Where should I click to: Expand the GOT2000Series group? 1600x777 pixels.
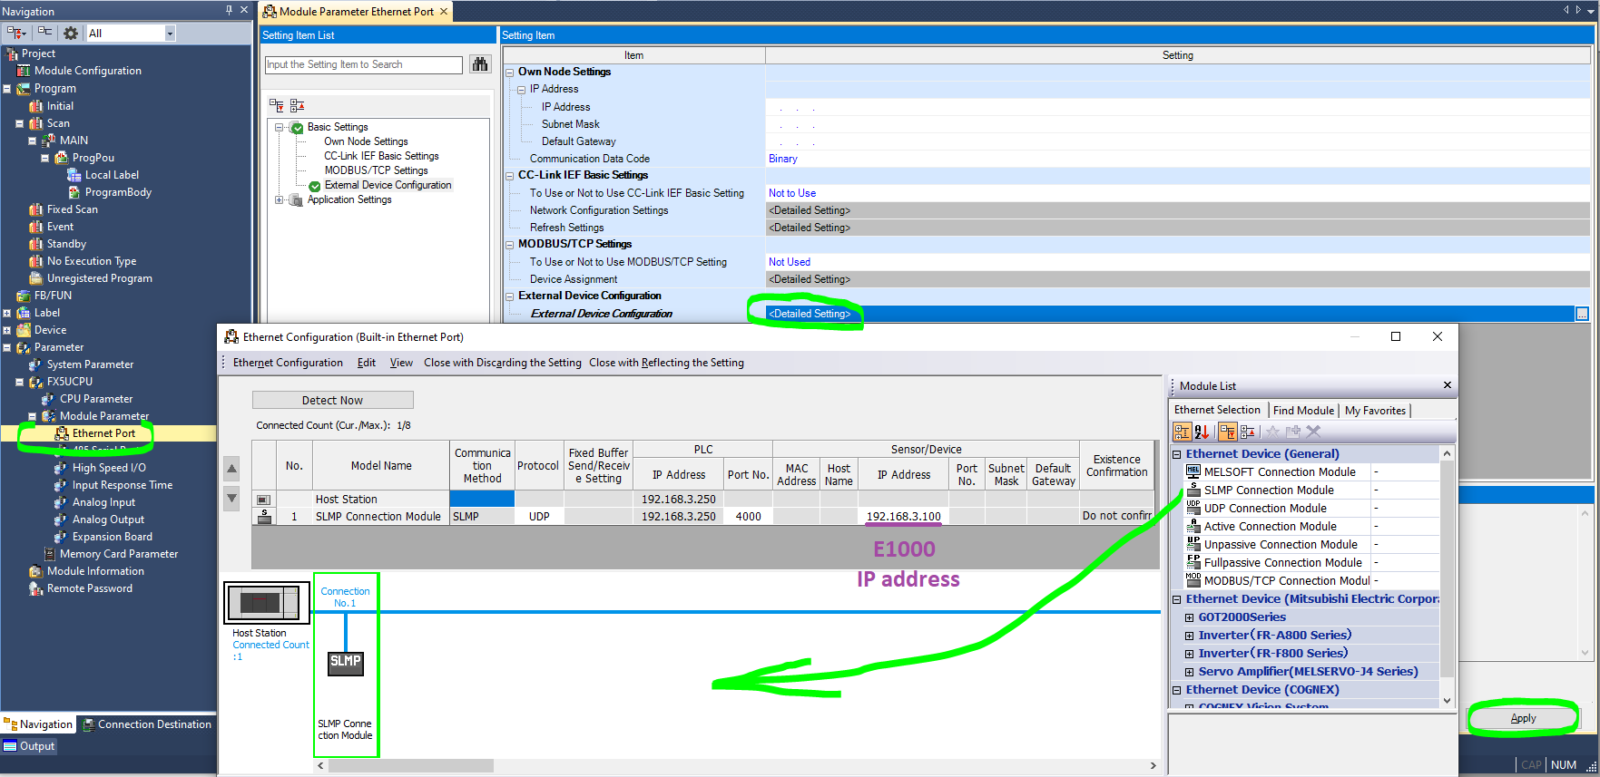tap(1189, 617)
